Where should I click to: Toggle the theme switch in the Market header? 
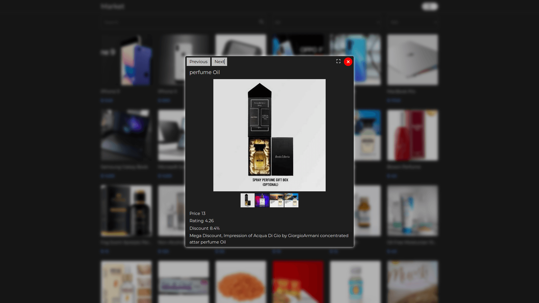pyautogui.click(x=430, y=6)
